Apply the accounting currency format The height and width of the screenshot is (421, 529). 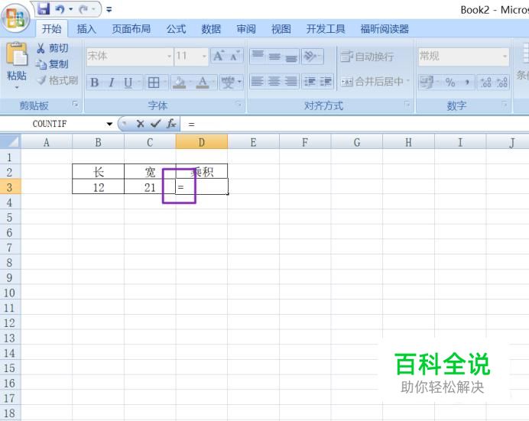[427, 83]
